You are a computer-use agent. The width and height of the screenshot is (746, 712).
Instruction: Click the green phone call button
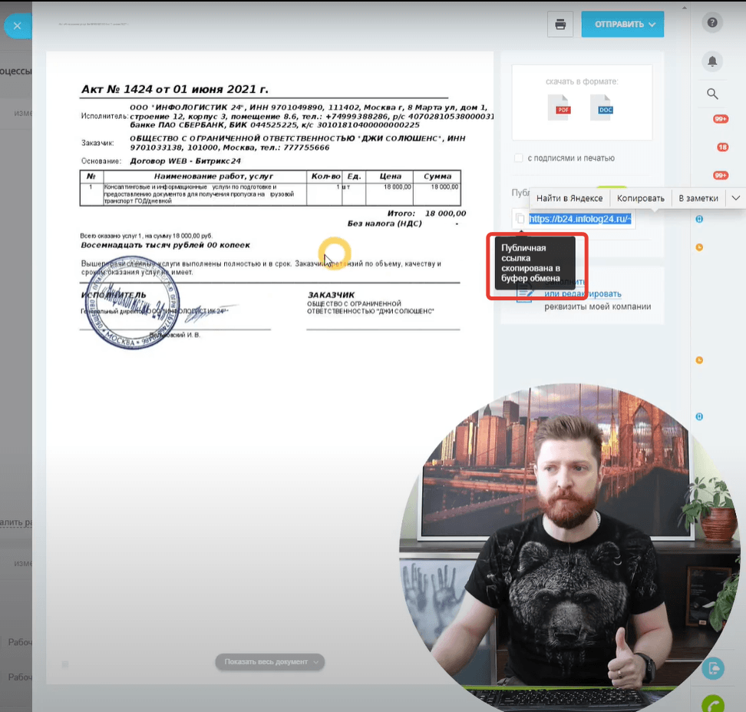[713, 704]
